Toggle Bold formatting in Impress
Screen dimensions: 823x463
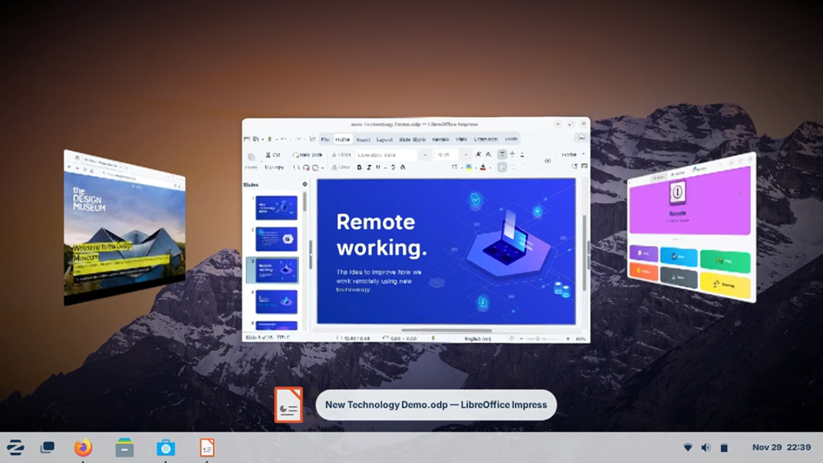[359, 167]
